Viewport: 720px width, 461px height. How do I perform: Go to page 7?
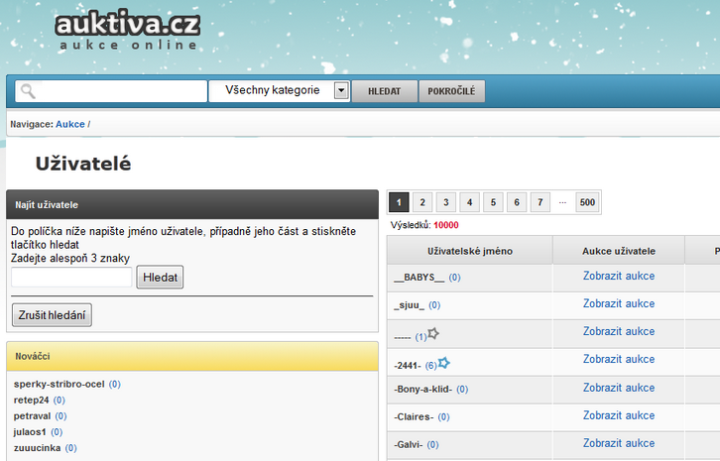pos(540,202)
